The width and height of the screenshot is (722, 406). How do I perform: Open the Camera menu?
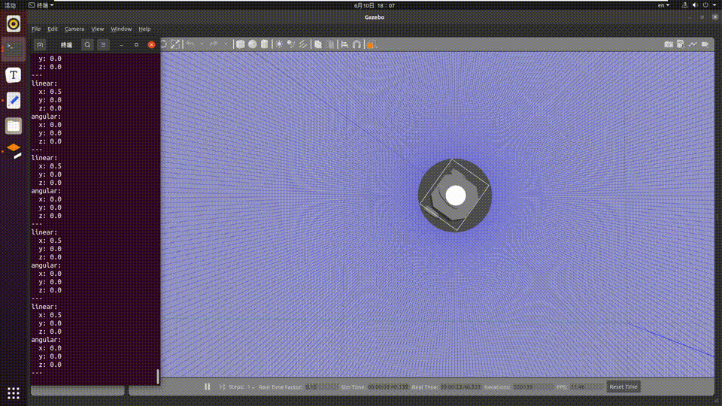coord(74,29)
